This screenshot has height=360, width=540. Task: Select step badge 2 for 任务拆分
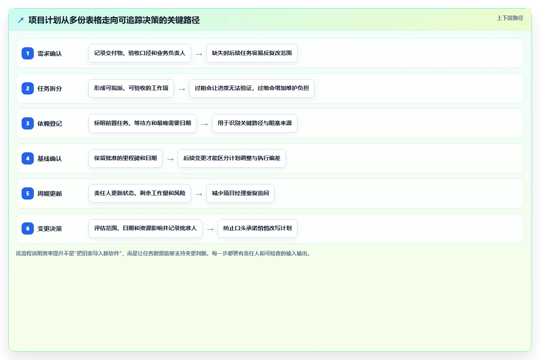[x=28, y=88]
